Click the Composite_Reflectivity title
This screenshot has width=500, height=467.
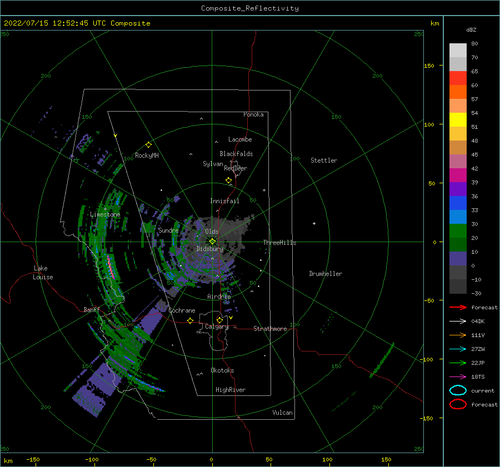[x=250, y=8]
